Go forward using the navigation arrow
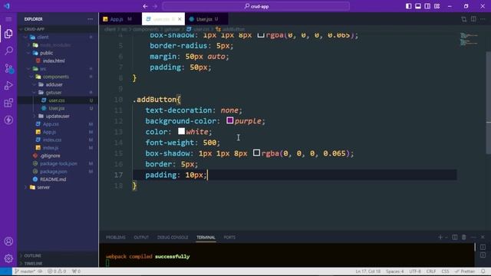The image size is (491, 276). coord(155,6)
